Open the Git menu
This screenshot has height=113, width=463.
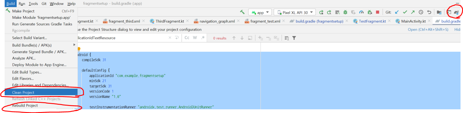pyautogui.click(x=44, y=4)
